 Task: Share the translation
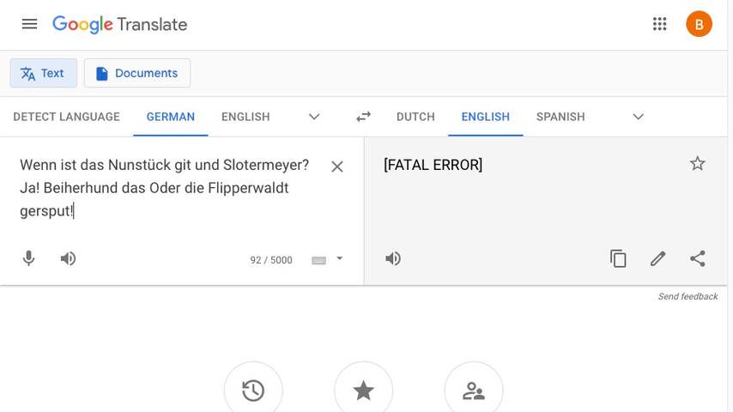tap(698, 258)
